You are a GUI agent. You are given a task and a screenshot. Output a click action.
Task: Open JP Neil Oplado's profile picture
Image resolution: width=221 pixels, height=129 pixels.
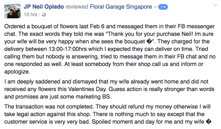point(12,10)
